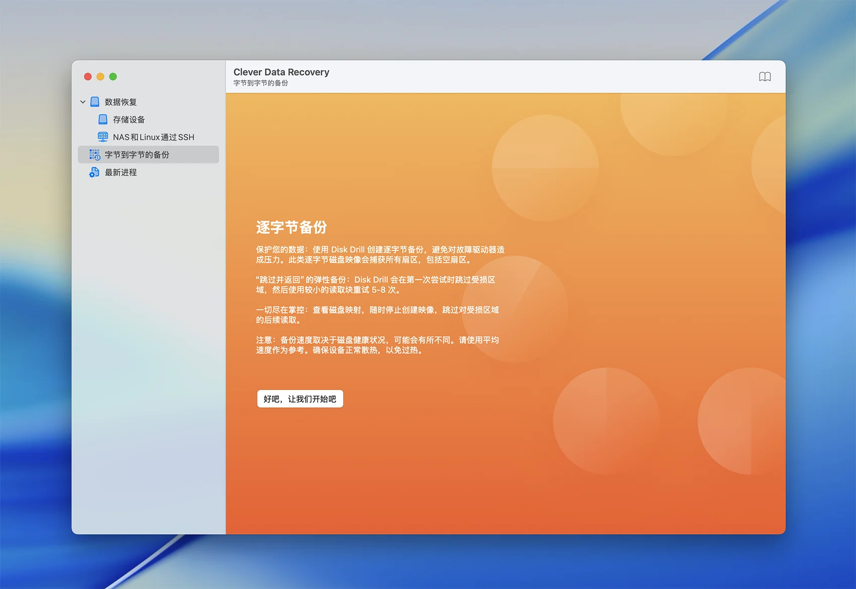Select the 数据恢复 label in sidebar

point(121,102)
